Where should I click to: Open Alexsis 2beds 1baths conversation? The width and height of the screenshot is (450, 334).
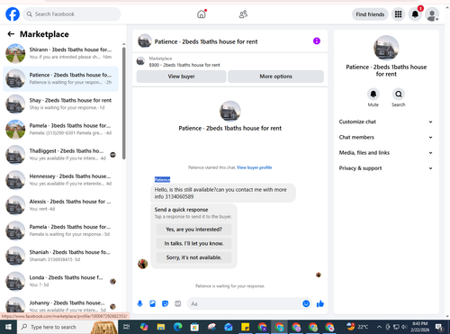tap(61, 205)
